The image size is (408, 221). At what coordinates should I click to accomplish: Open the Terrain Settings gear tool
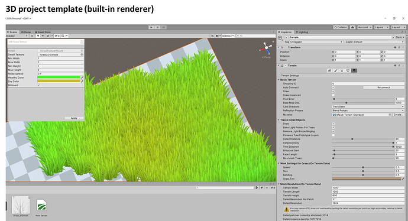click(x=354, y=70)
